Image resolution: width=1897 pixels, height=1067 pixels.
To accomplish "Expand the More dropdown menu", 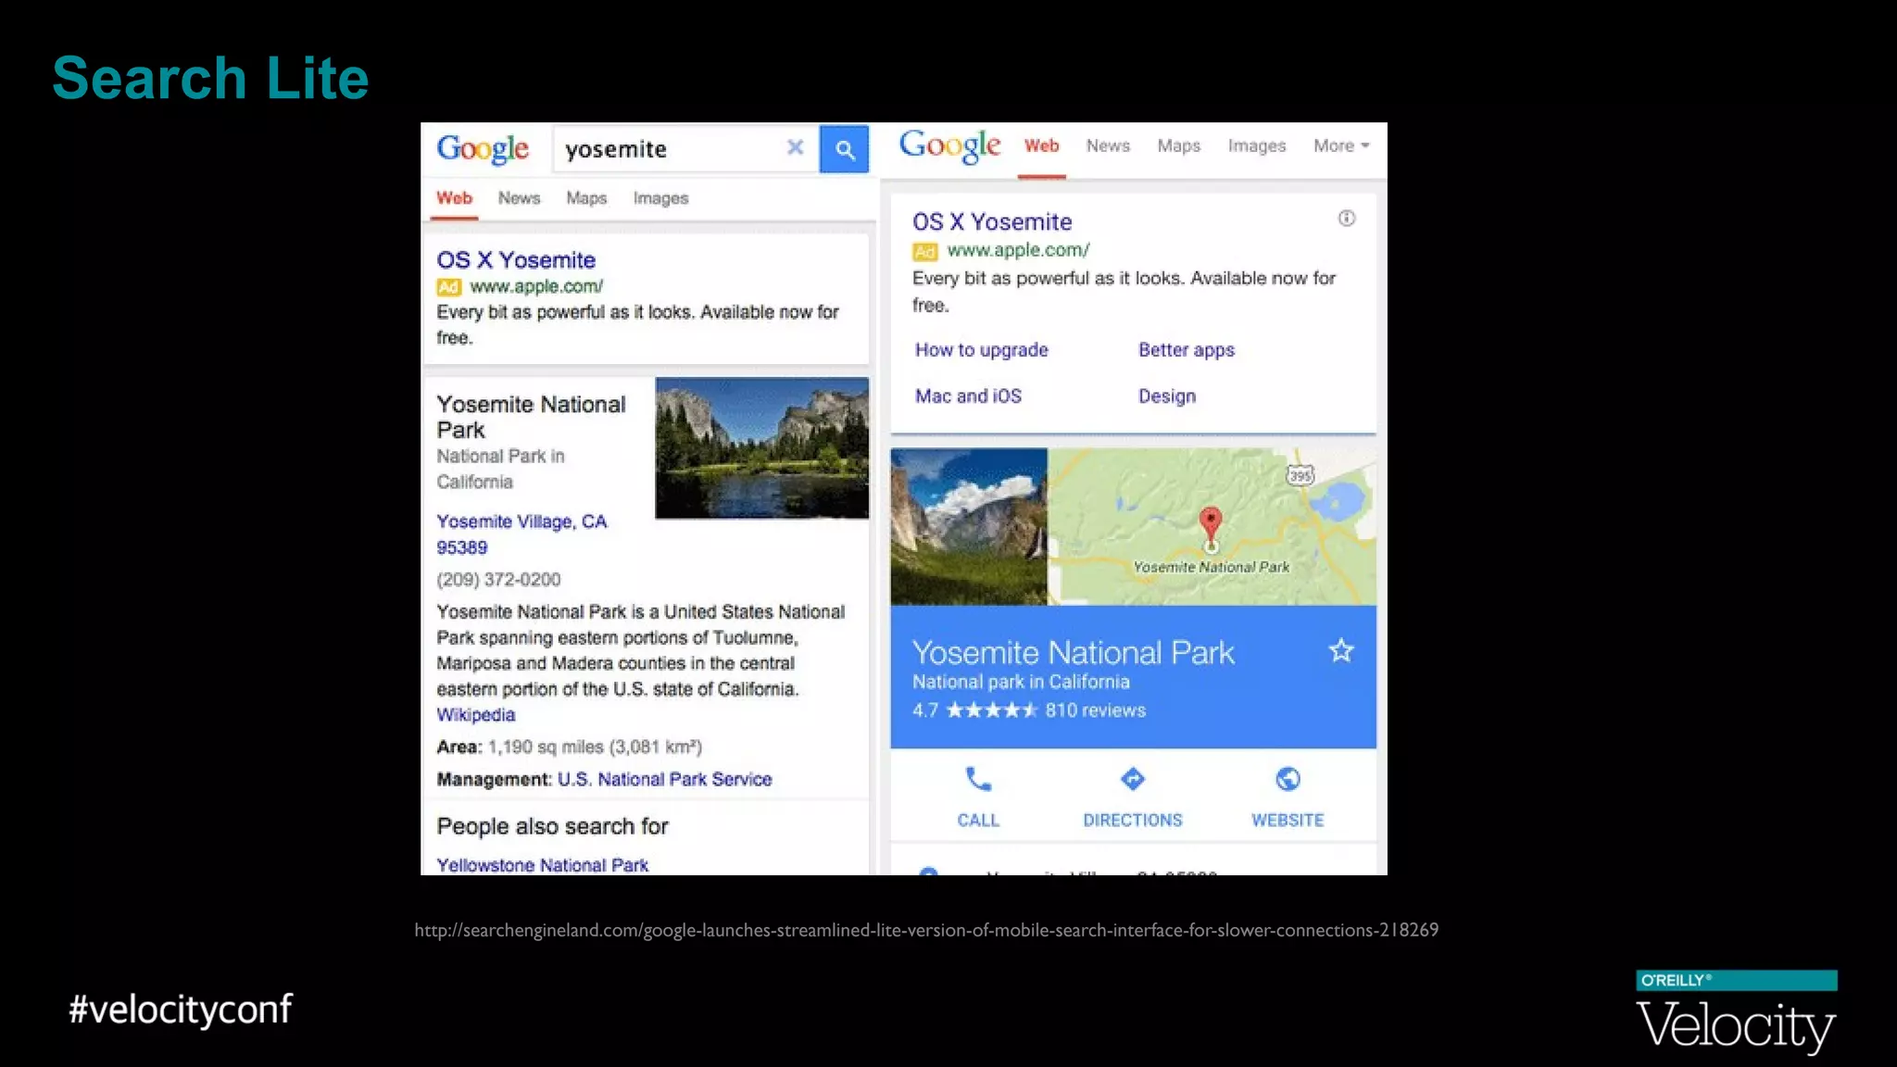I will 1340,145.
